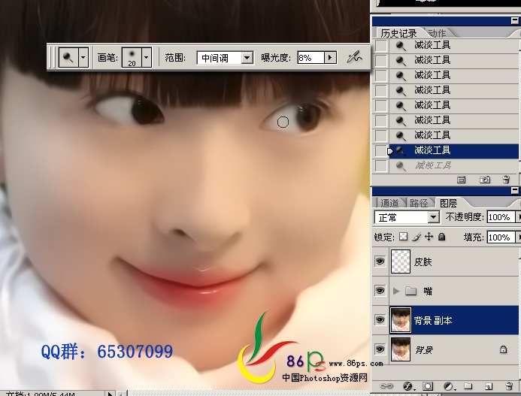Screen dimensions: 521x396
Task: Create a new layer
Action: click(489, 386)
